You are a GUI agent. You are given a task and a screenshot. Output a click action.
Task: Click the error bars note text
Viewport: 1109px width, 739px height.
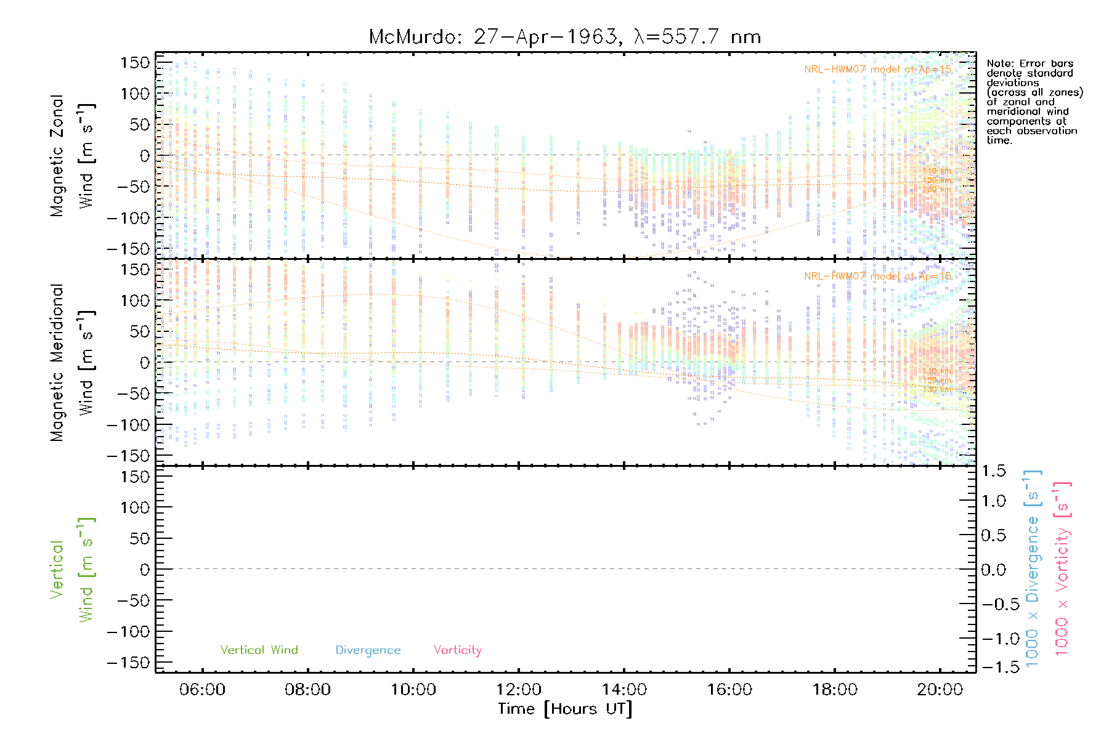point(1034,102)
